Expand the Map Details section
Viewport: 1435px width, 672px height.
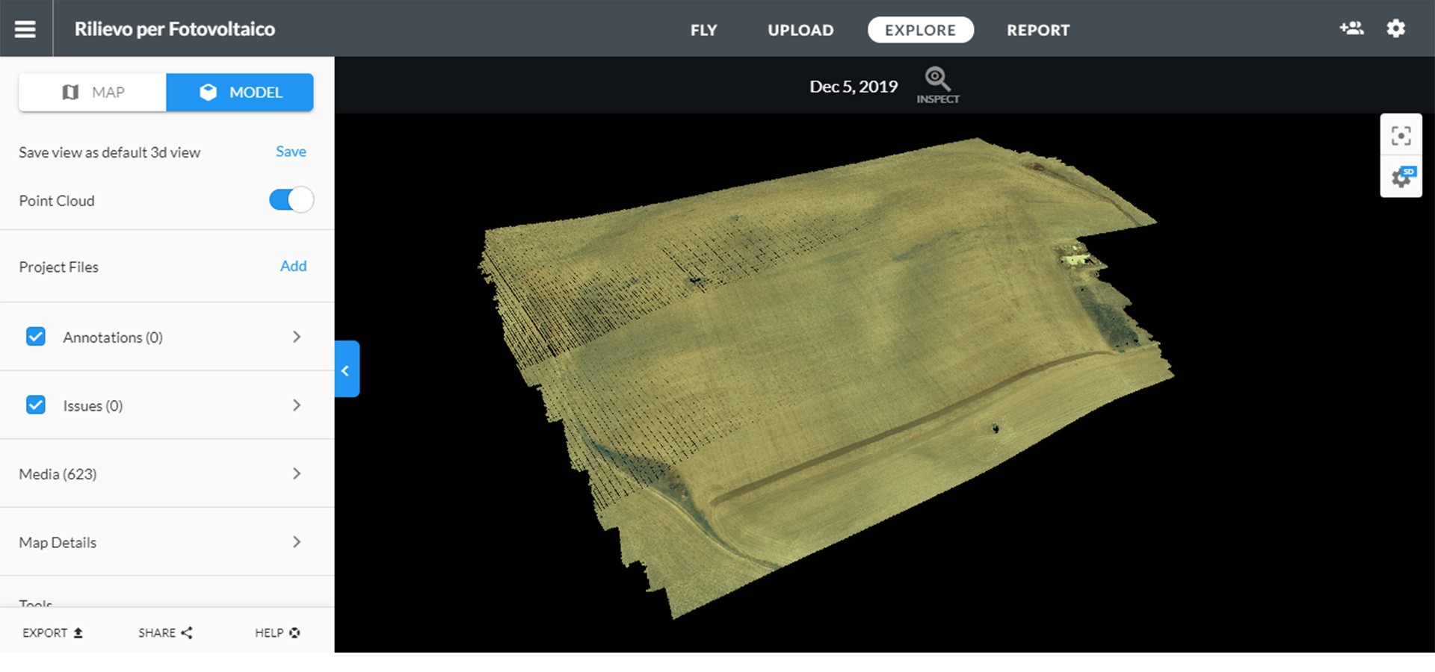297,541
